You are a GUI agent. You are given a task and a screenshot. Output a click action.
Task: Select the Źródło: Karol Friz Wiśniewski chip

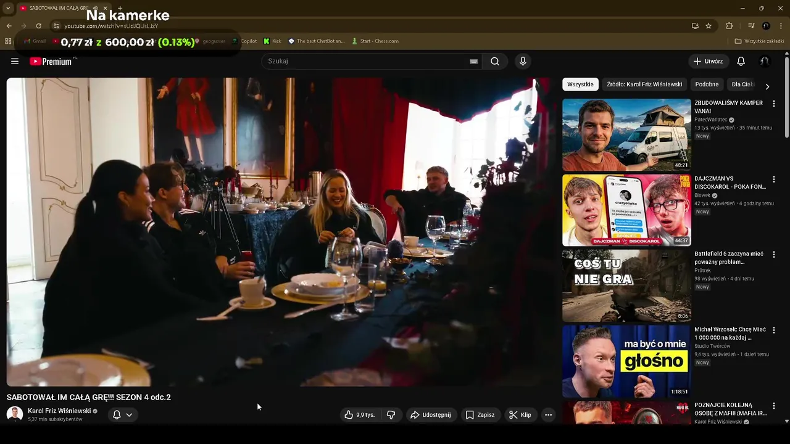[x=644, y=84]
